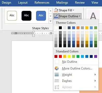Open the Dashes menu entry
102x93 pixels.
pyautogui.click(x=76, y=81)
